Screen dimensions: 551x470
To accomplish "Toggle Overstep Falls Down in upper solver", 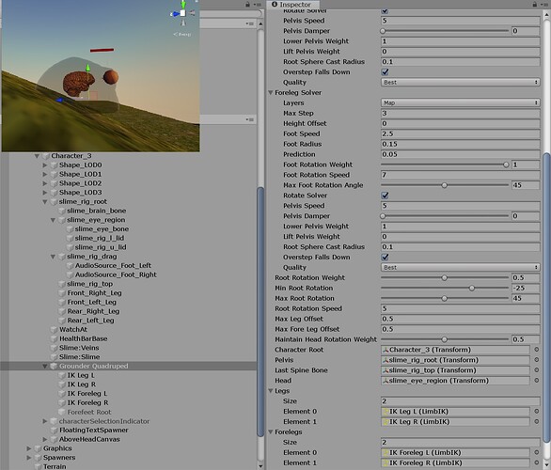I will click(385, 72).
